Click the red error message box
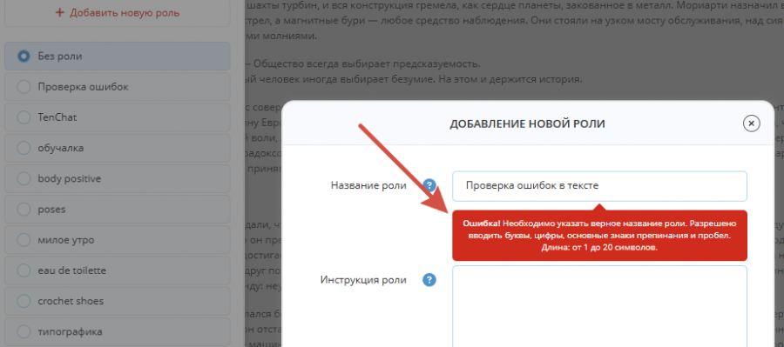The width and height of the screenshot is (784, 347). coord(599,235)
